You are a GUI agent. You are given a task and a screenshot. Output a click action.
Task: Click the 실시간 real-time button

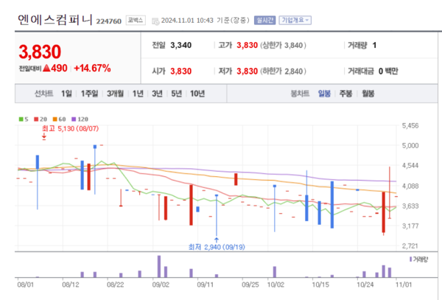tap(264, 21)
